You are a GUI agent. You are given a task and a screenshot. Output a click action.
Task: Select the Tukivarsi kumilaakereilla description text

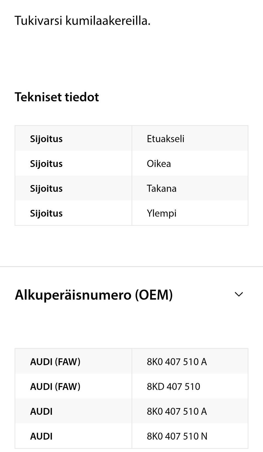(x=82, y=21)
